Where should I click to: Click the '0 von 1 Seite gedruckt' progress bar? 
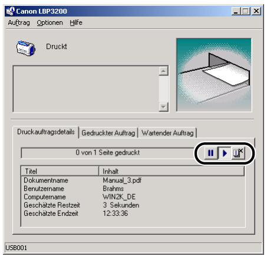coord(108,153)
